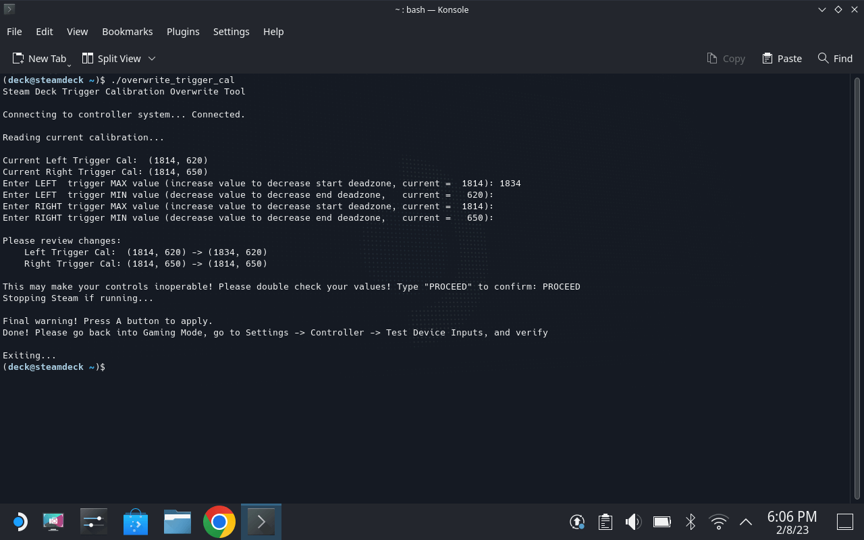The image size is (864, 540).
Task: Open the screenshot tool in taskbar
Action: 53,522
